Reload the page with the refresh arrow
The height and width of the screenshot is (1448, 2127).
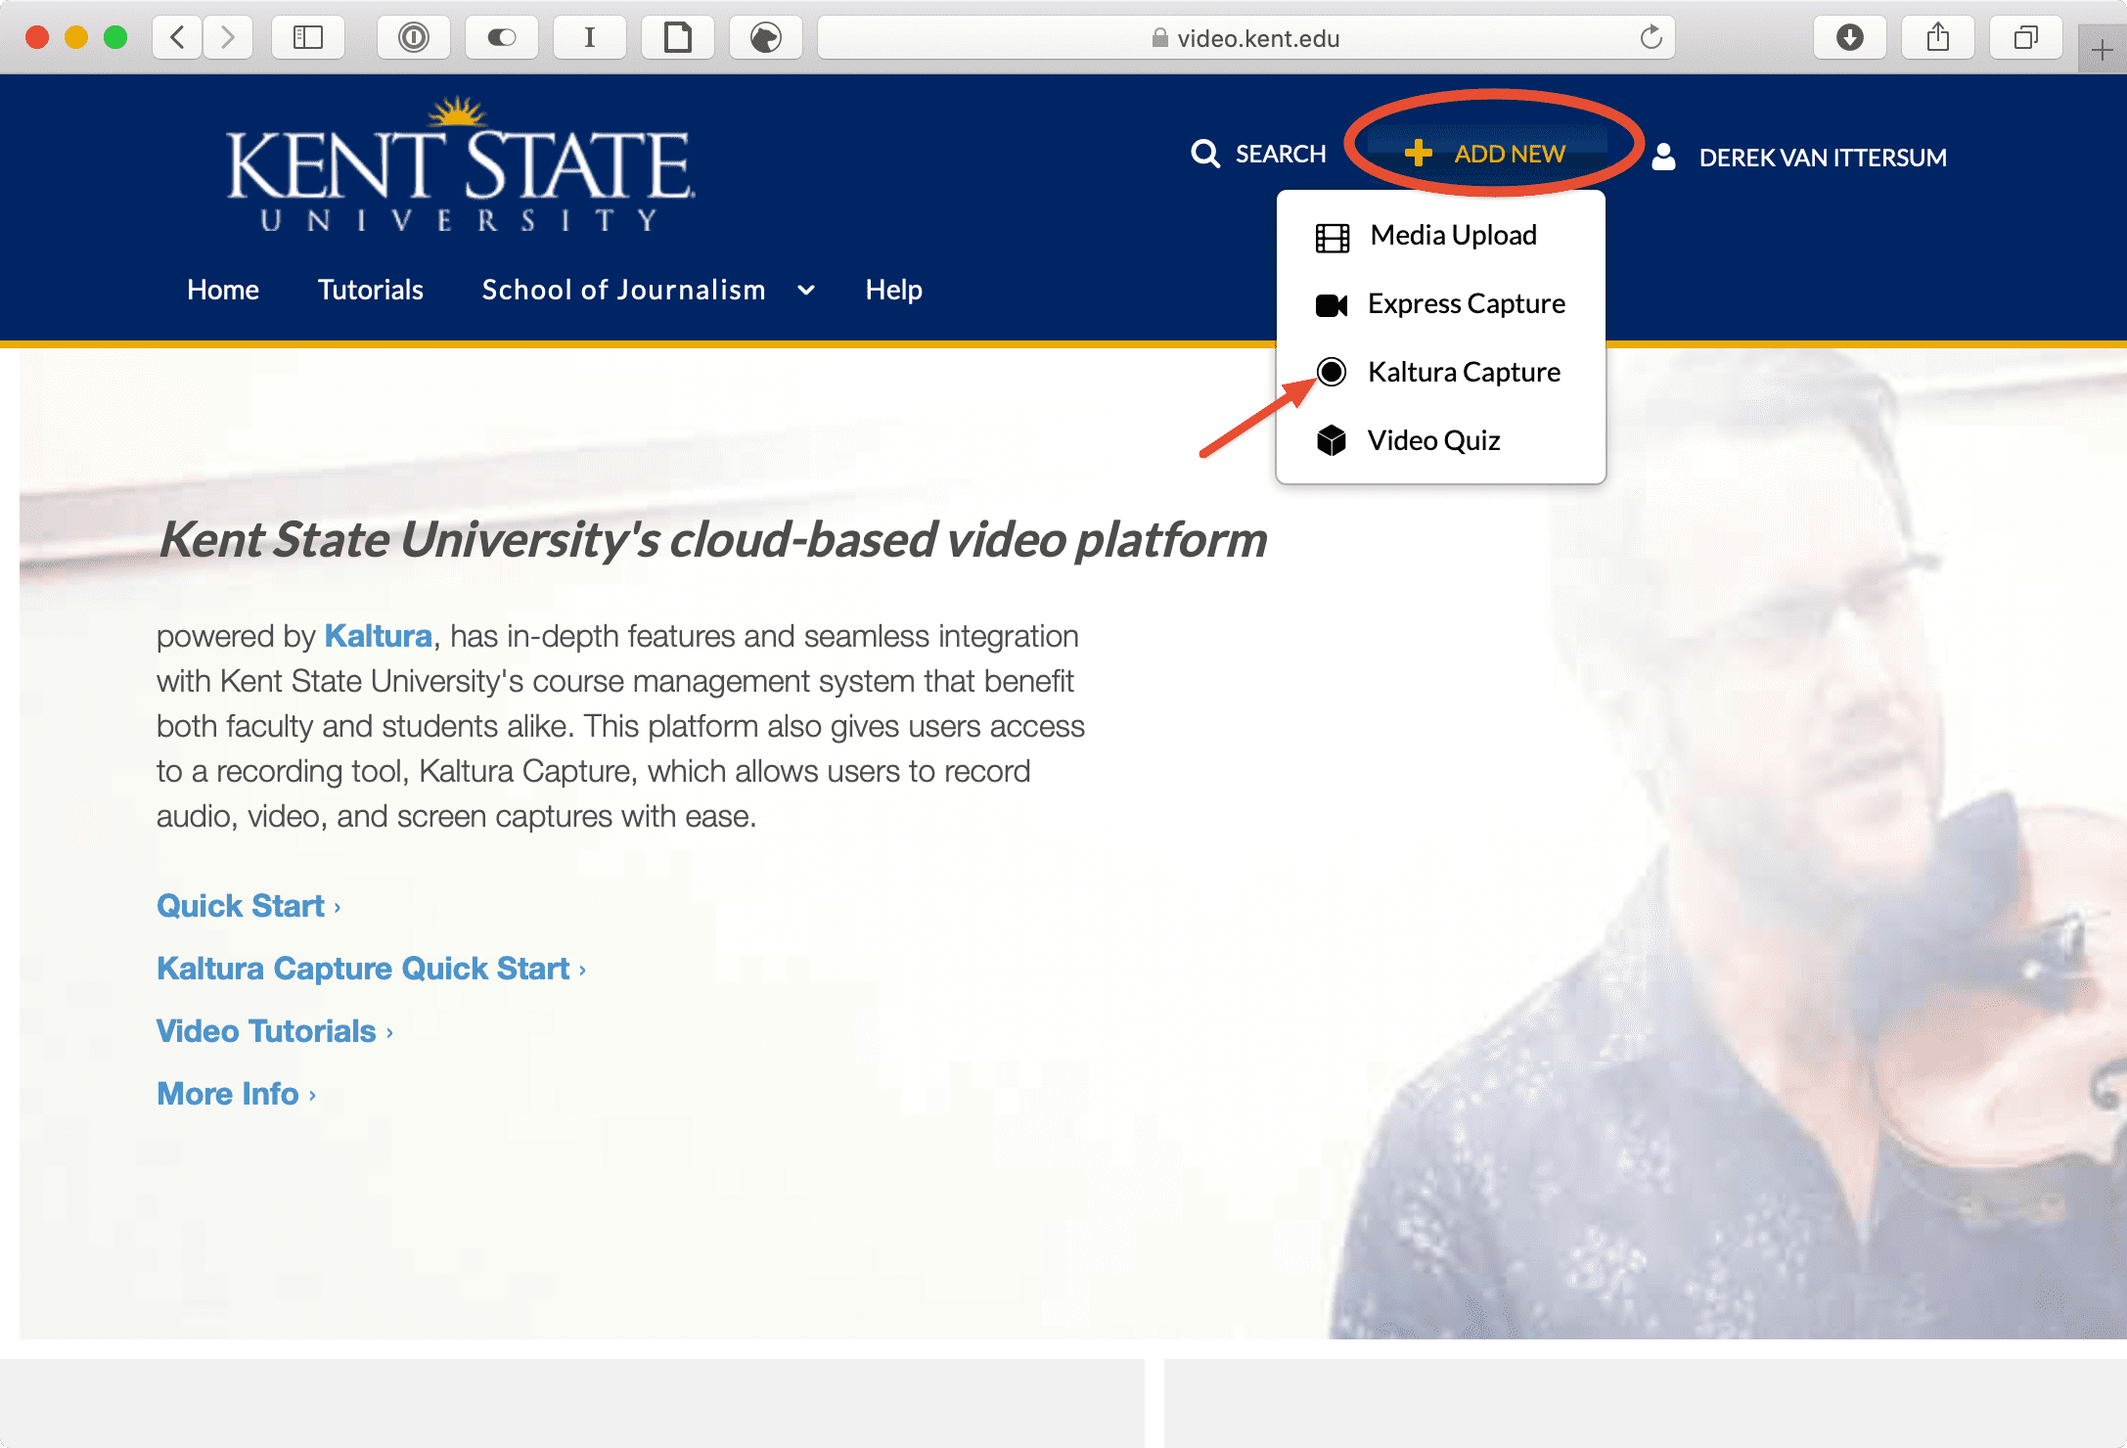click(1652, 37)
